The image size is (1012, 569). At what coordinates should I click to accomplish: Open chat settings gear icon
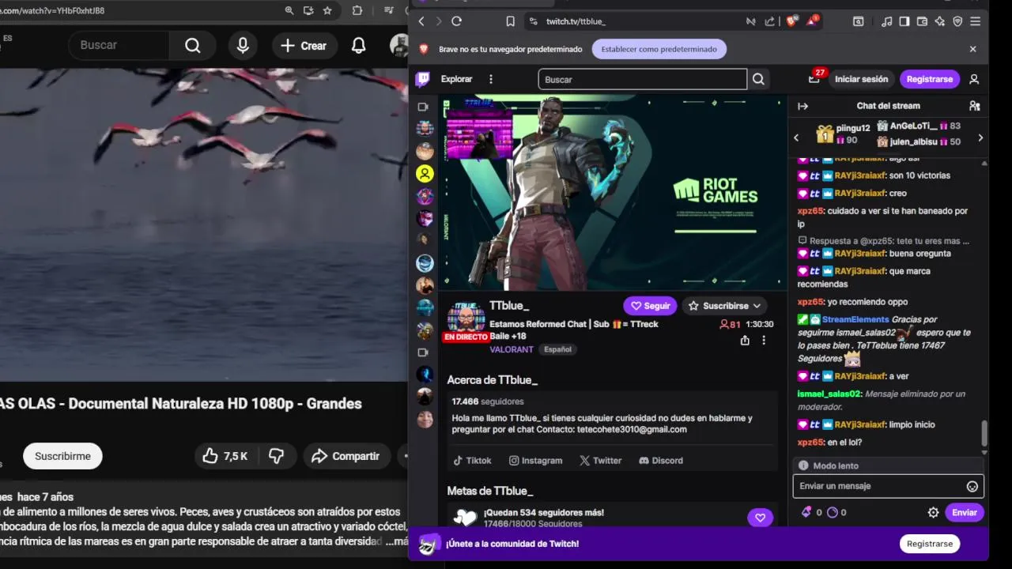coord(933,512)
